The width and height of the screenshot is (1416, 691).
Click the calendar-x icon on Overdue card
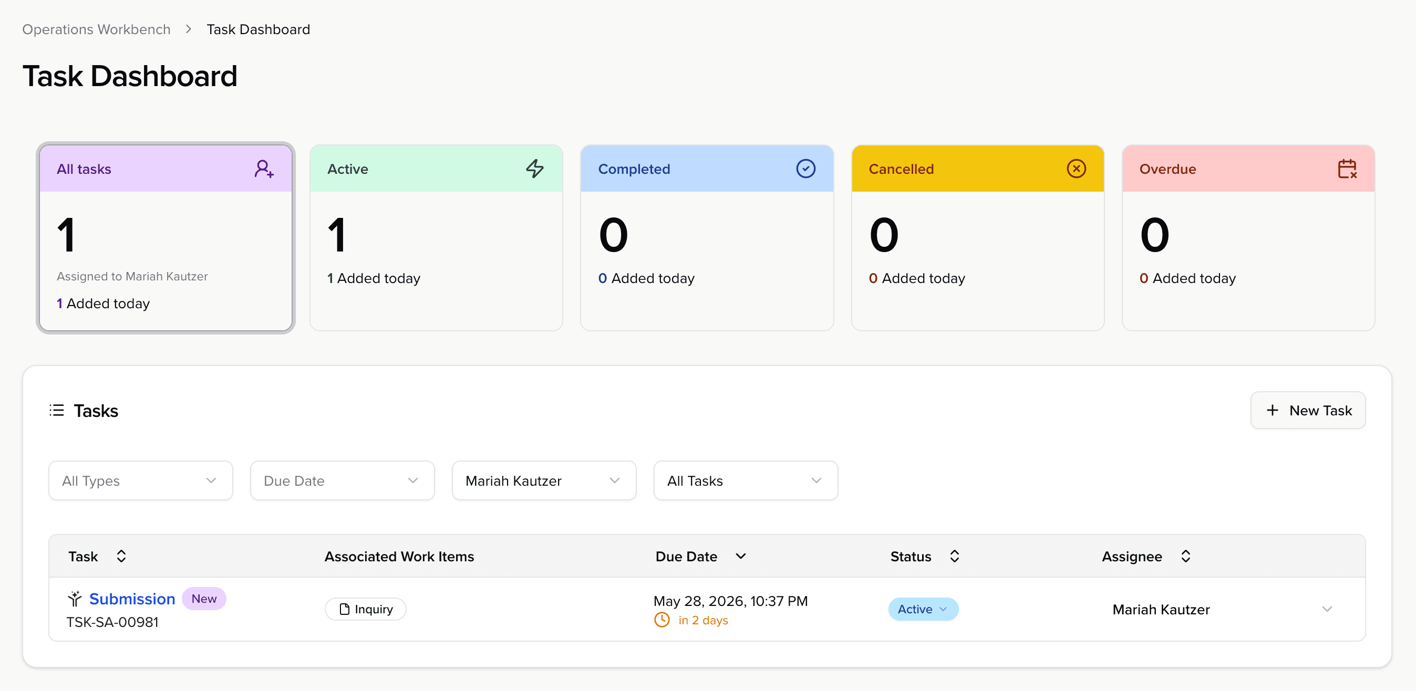pyautogui.click(x=1347, y=169)
